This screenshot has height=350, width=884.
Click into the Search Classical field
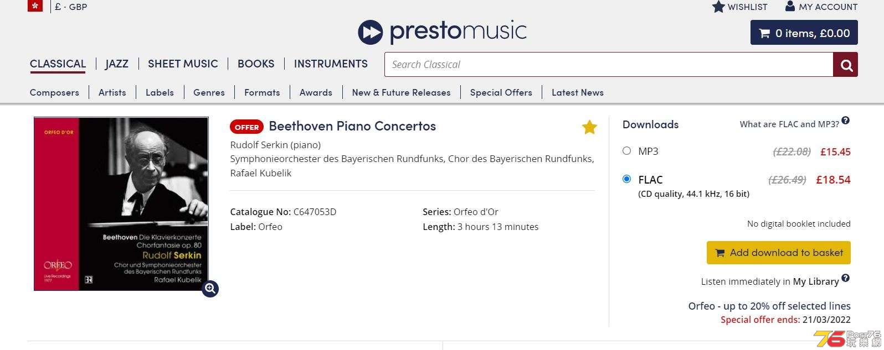[x=609, y=65]
